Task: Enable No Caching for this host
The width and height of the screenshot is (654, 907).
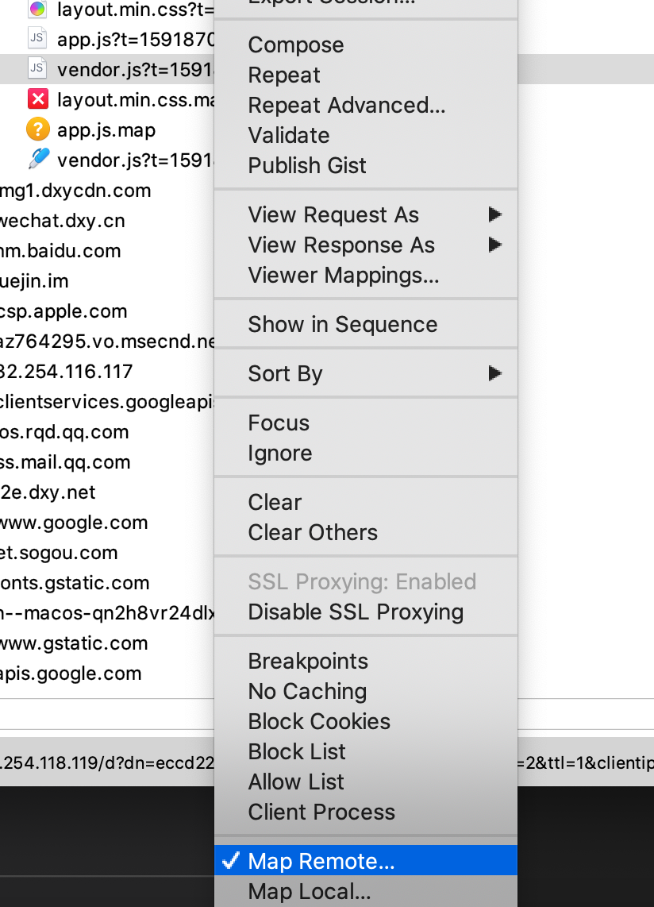Action: click(307, 692)
